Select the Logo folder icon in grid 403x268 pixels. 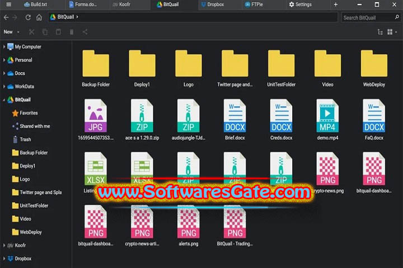tap(189, 64)
